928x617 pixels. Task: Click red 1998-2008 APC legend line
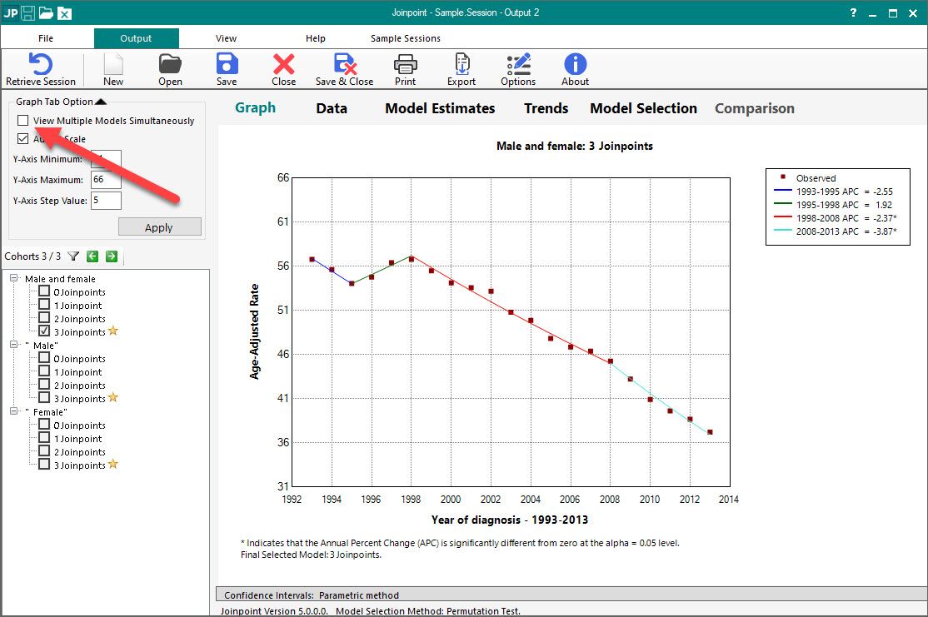click(x=783, y=217)
